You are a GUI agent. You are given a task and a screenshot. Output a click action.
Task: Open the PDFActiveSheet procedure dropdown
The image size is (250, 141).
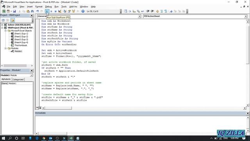click(x=246, y=16)
